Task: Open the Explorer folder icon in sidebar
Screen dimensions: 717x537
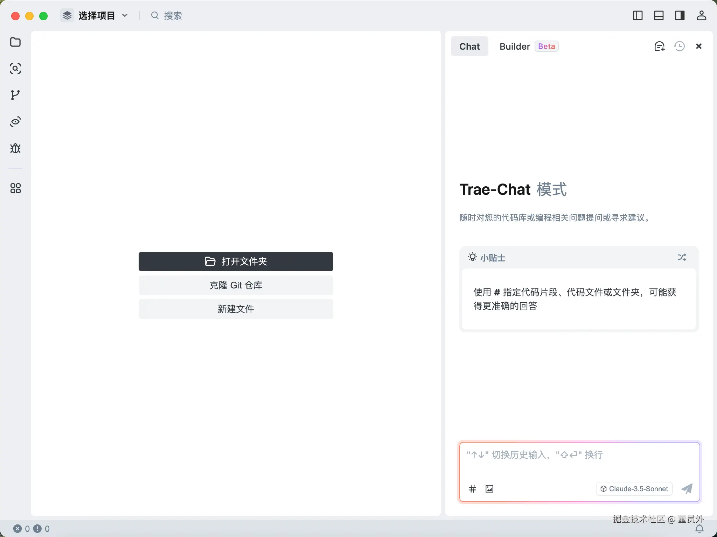Action: pos(15,42)
